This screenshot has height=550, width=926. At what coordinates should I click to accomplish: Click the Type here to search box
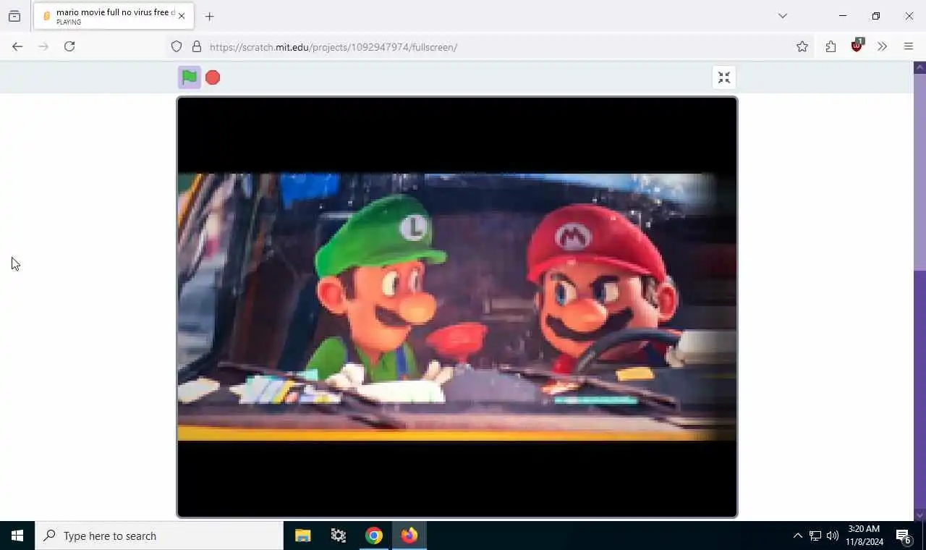point(159,536)
